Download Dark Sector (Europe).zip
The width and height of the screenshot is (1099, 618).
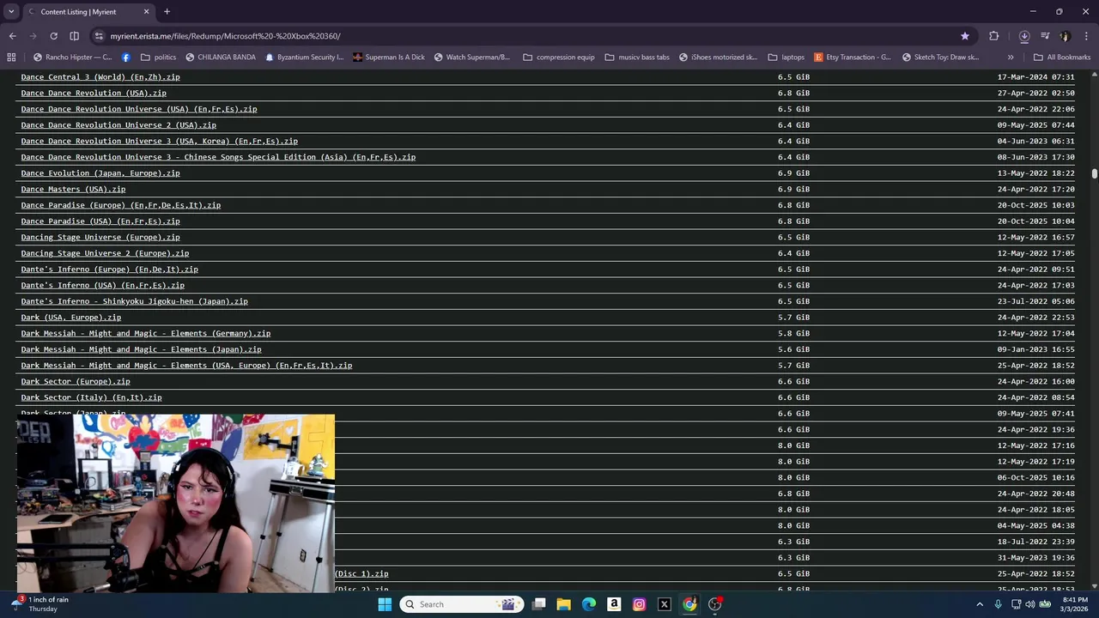[x=76, y=381]
